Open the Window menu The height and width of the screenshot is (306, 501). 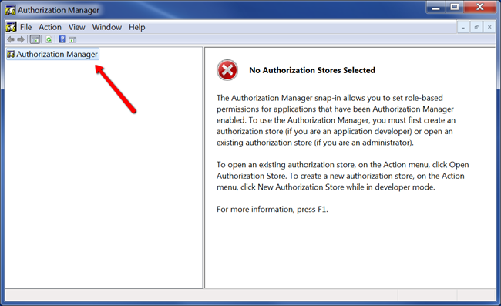pos(107,27)
